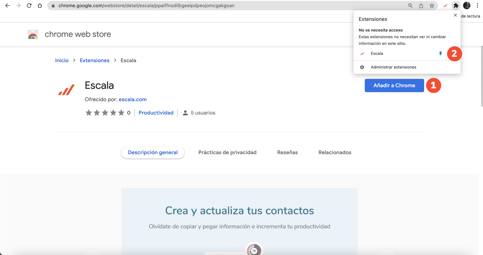Click the Crea y actualiza tus contactos screenshot
The width and height of the screenshot is (483, 255).
(240, 221)
